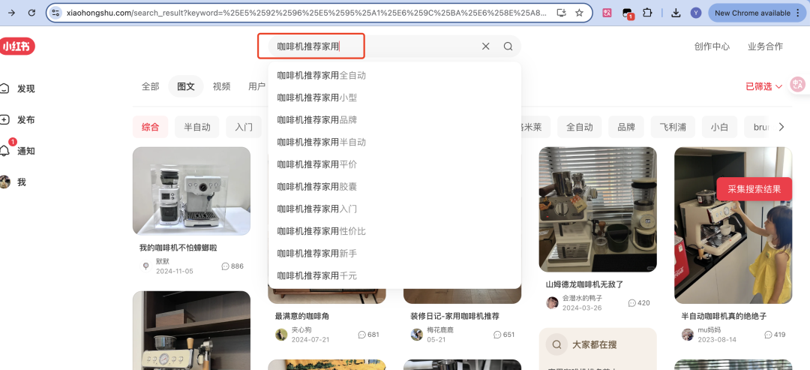Open post title 最满意的咖啡角
This screenshot has width=810, height=370.
[302, 316]
